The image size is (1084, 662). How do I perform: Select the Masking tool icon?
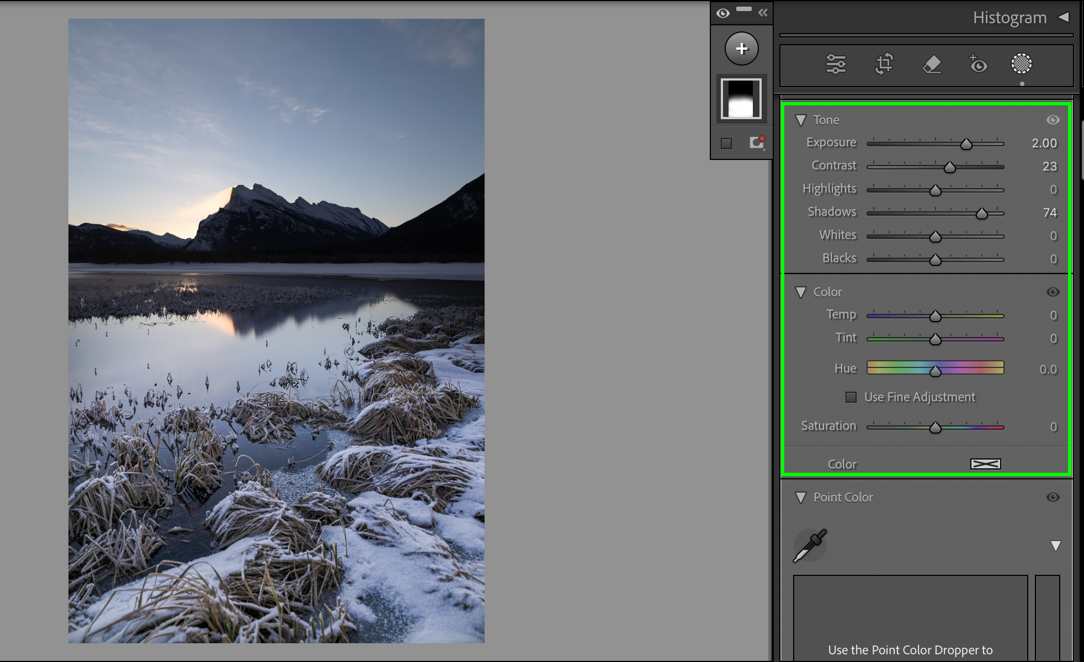pyautogui.click(x=1021, y=64)
